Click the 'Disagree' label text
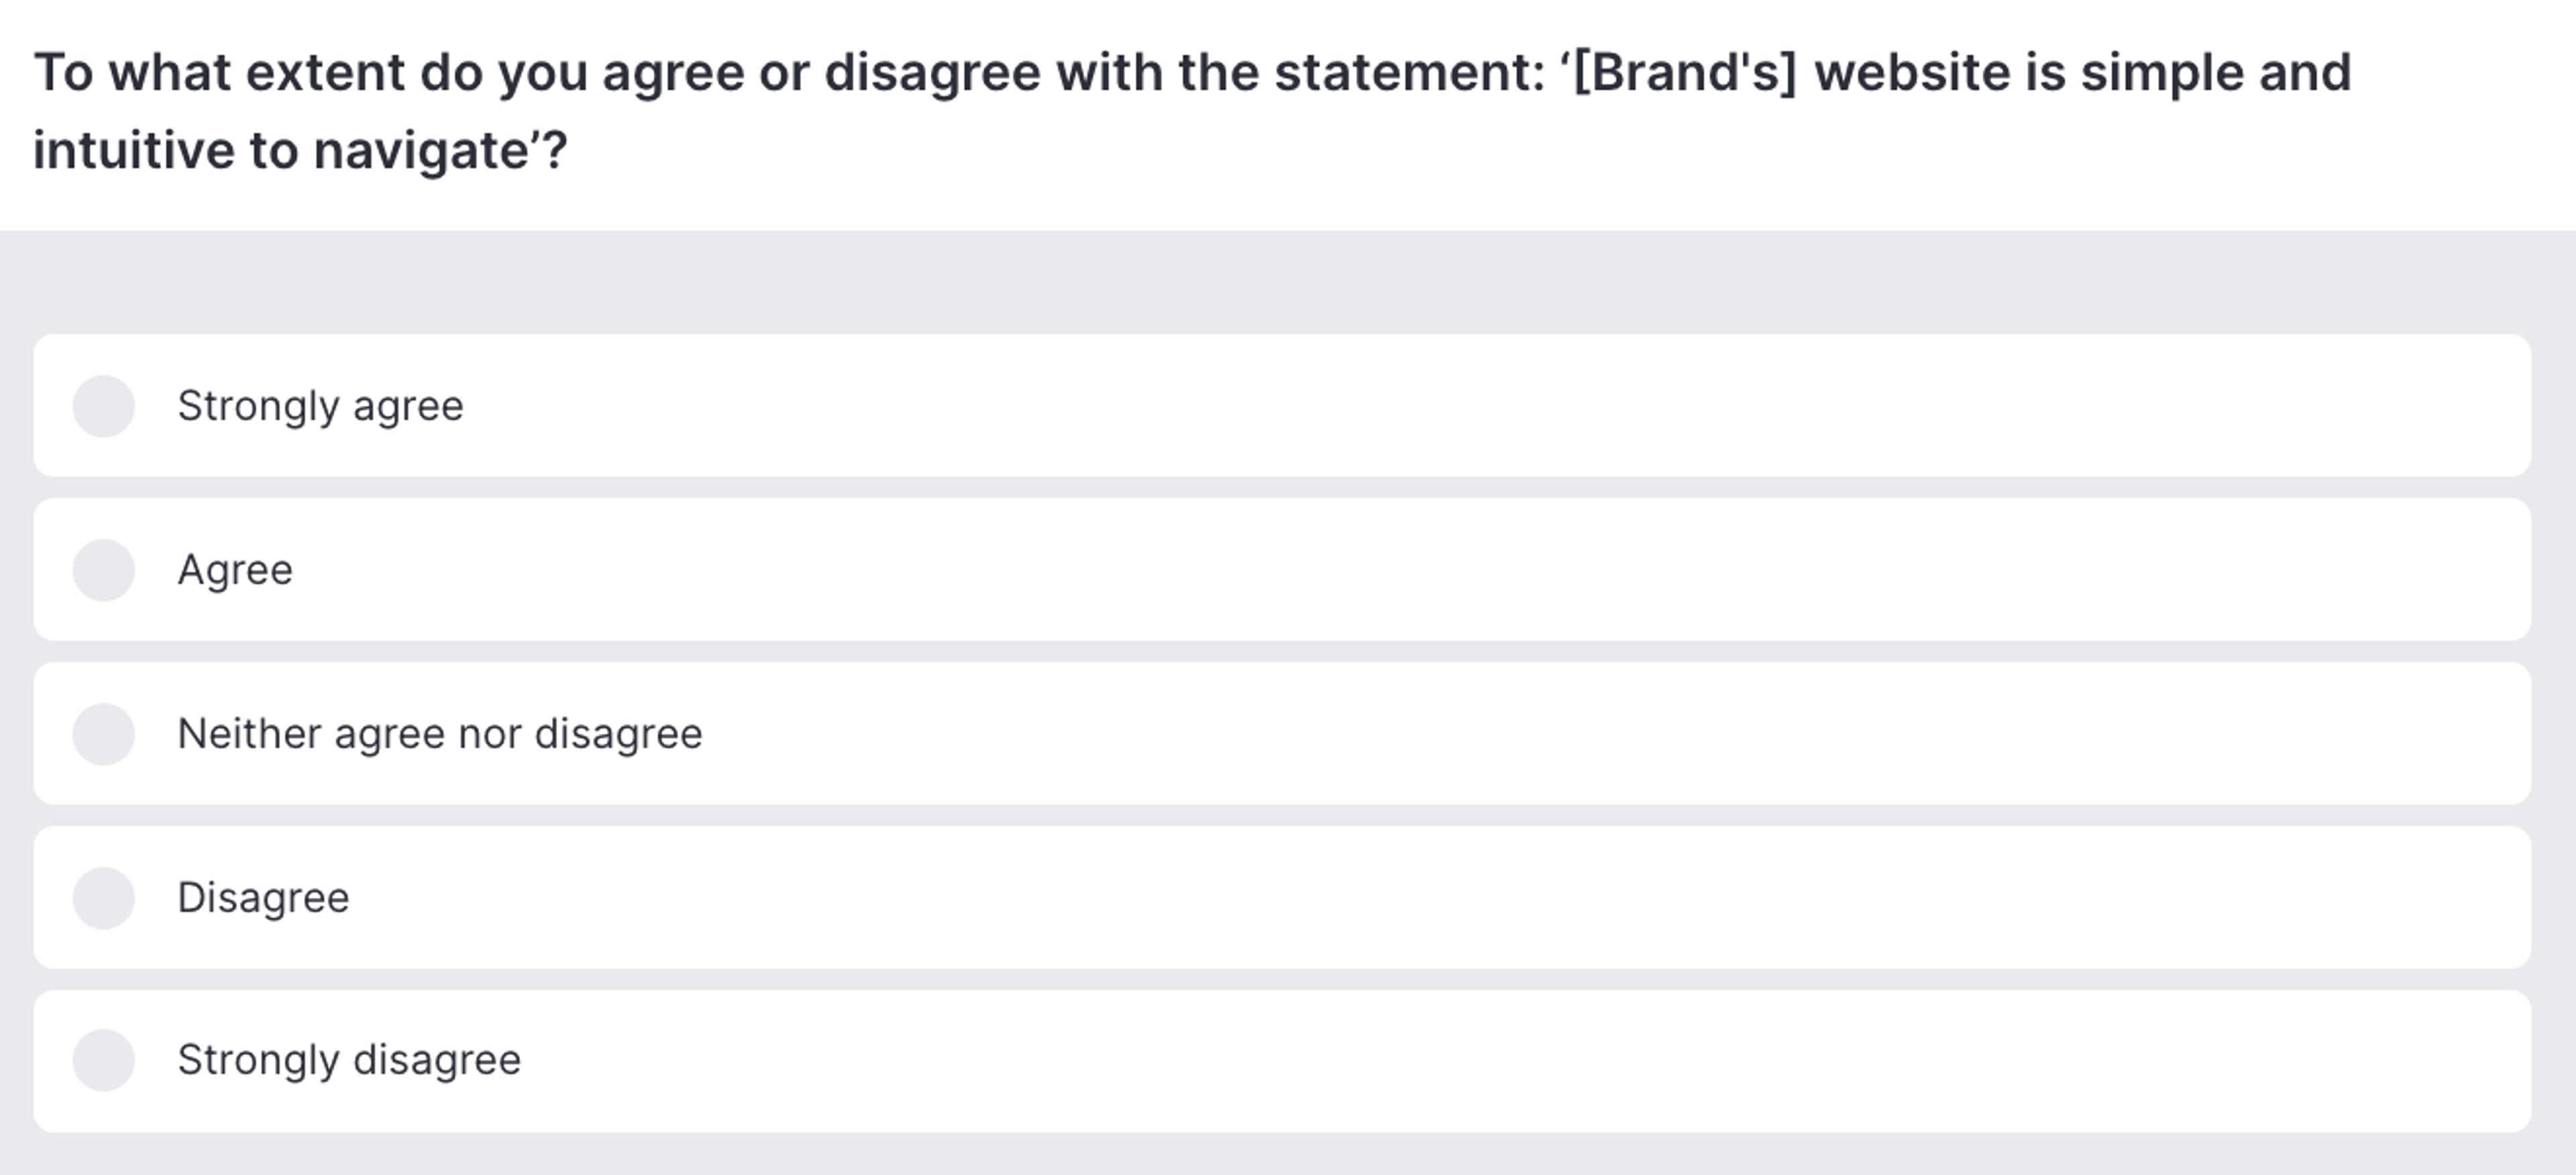Viewport: 2576px width, 1175px height. pyautogui.click(x=263, y=898)
